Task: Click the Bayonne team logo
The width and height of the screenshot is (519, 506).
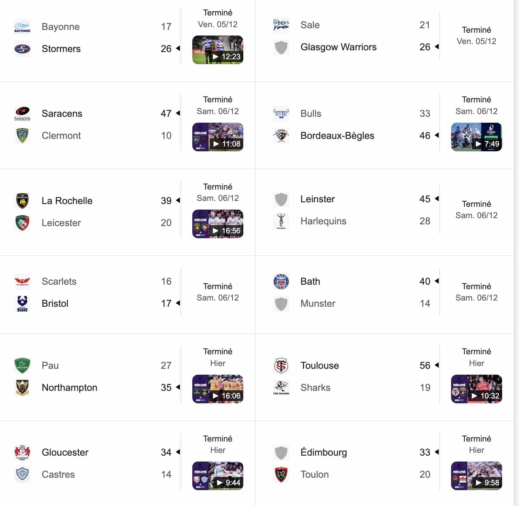Action: click(22, 27)
